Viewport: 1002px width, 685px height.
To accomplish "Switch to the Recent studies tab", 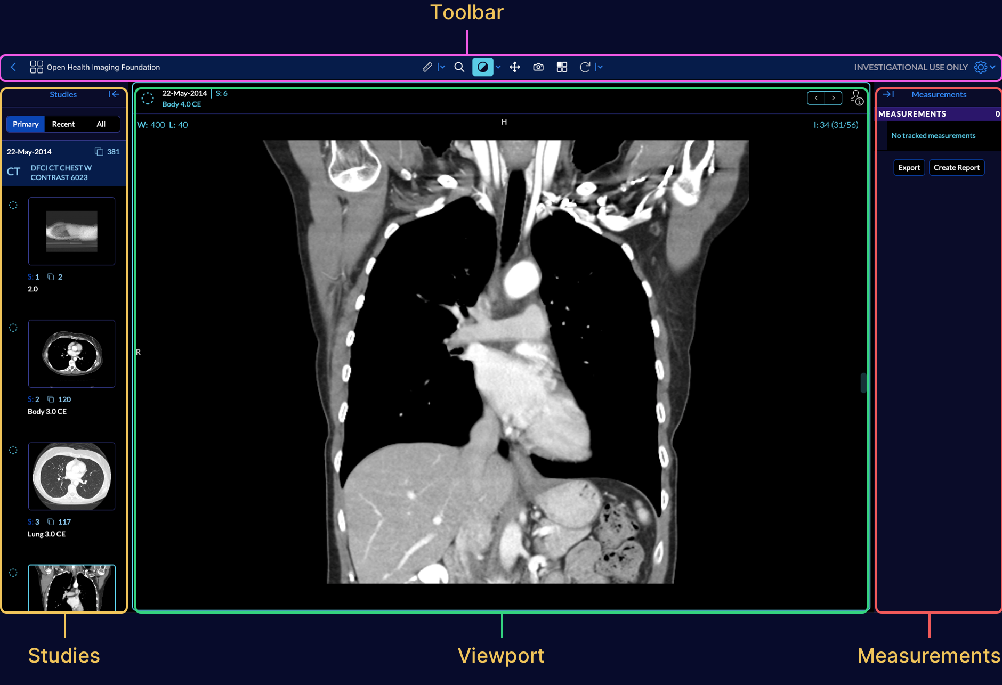I will click(x=63, y=124).
